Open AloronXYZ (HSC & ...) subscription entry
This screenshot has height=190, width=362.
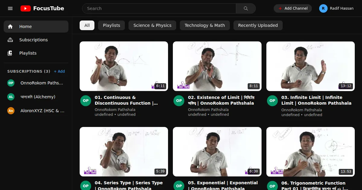[36, 111]
